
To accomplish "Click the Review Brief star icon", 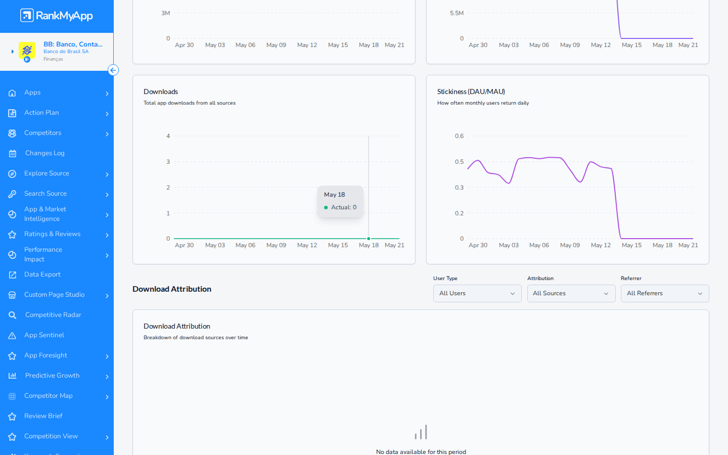I will 12,417.
